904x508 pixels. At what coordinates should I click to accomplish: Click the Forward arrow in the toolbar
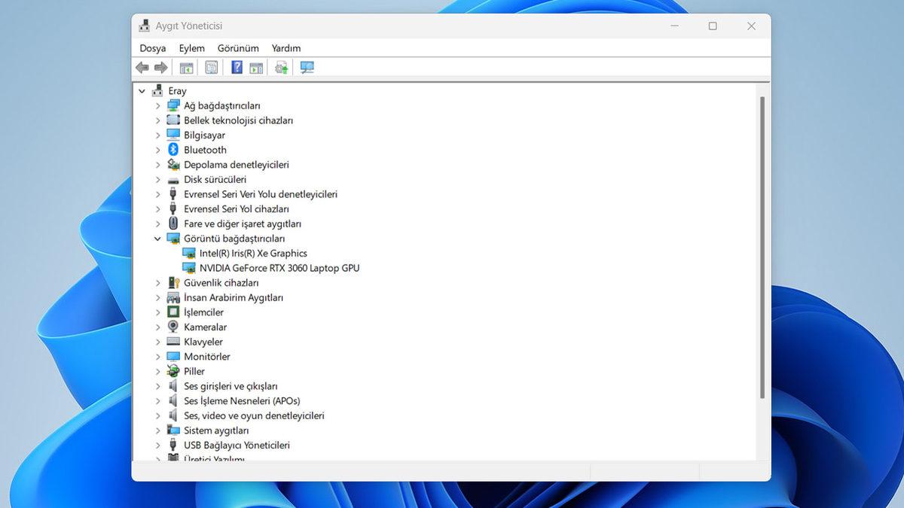(x=160, y=68)
